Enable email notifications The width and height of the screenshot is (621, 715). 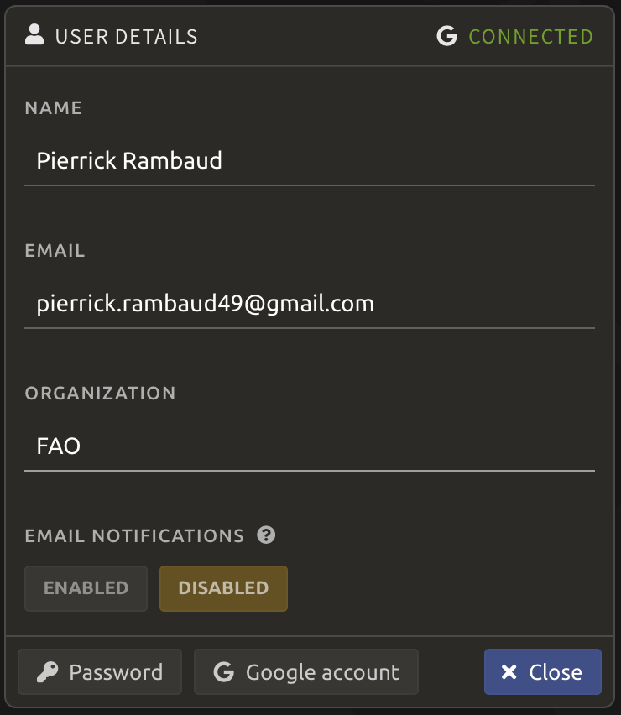pos(86,587)
